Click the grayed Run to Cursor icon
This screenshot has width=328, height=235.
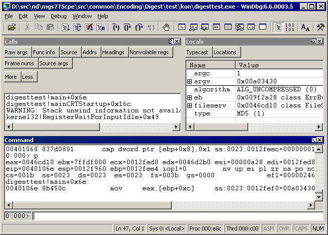(x=151, y=28)
